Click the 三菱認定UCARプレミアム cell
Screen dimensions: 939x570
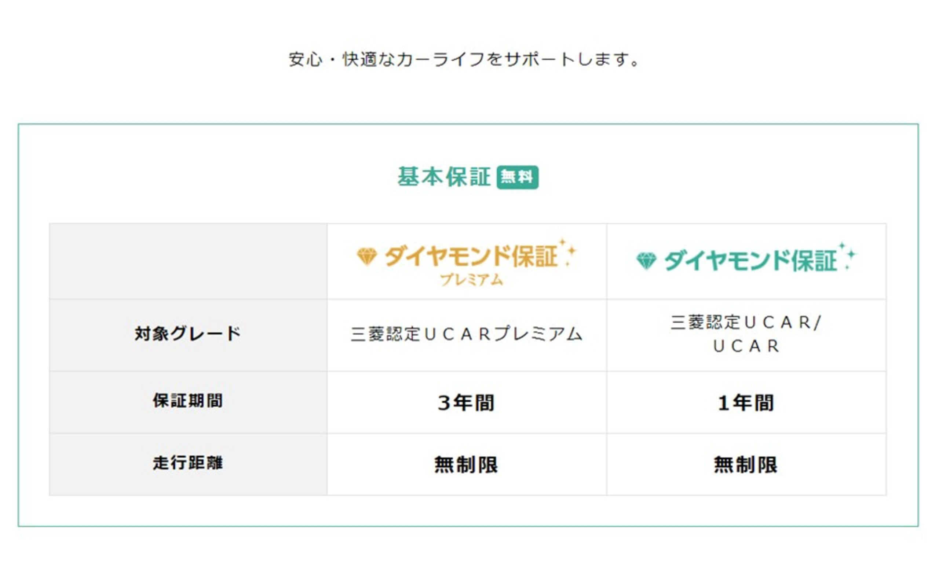[467, 335]
